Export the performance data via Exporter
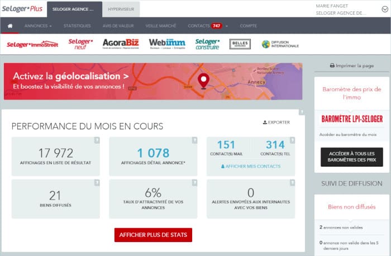This screenshot has height=256, width=391. (276, 122)
